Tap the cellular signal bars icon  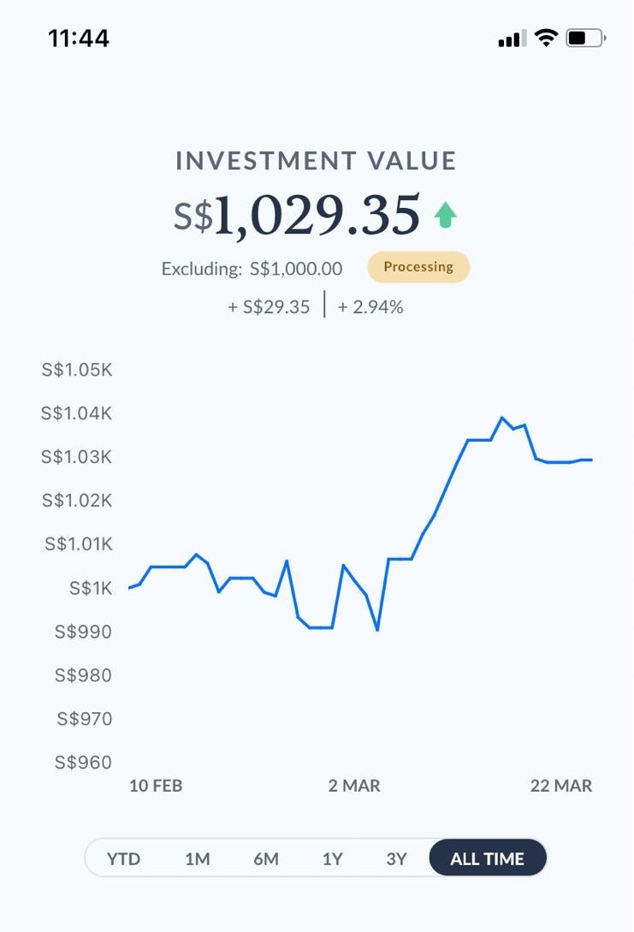point(512,39)
